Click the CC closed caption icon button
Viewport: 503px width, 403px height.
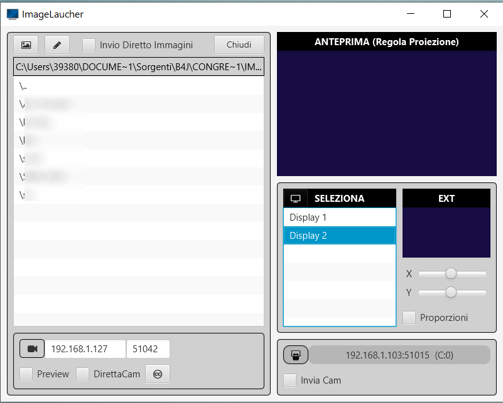click(x=158, y=374)
